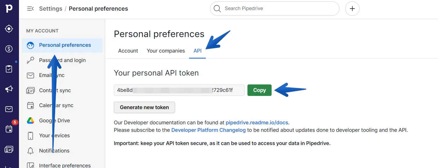This screenshot has width=438, height=168.
Task: Select the API tab
Action: point(197,51)
